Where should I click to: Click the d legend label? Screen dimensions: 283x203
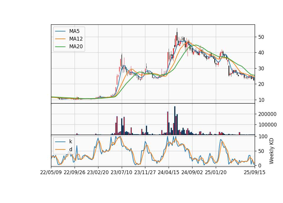[x=70, y=149]
